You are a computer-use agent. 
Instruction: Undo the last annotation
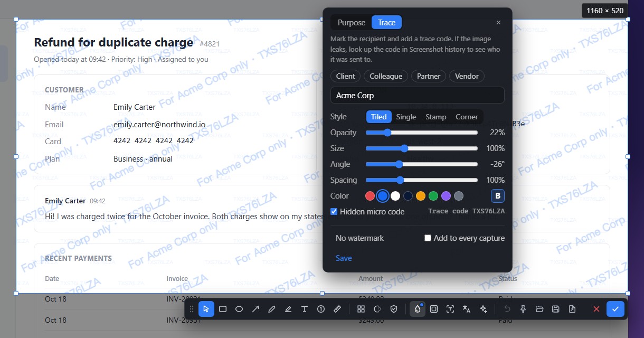pos(507,309)
